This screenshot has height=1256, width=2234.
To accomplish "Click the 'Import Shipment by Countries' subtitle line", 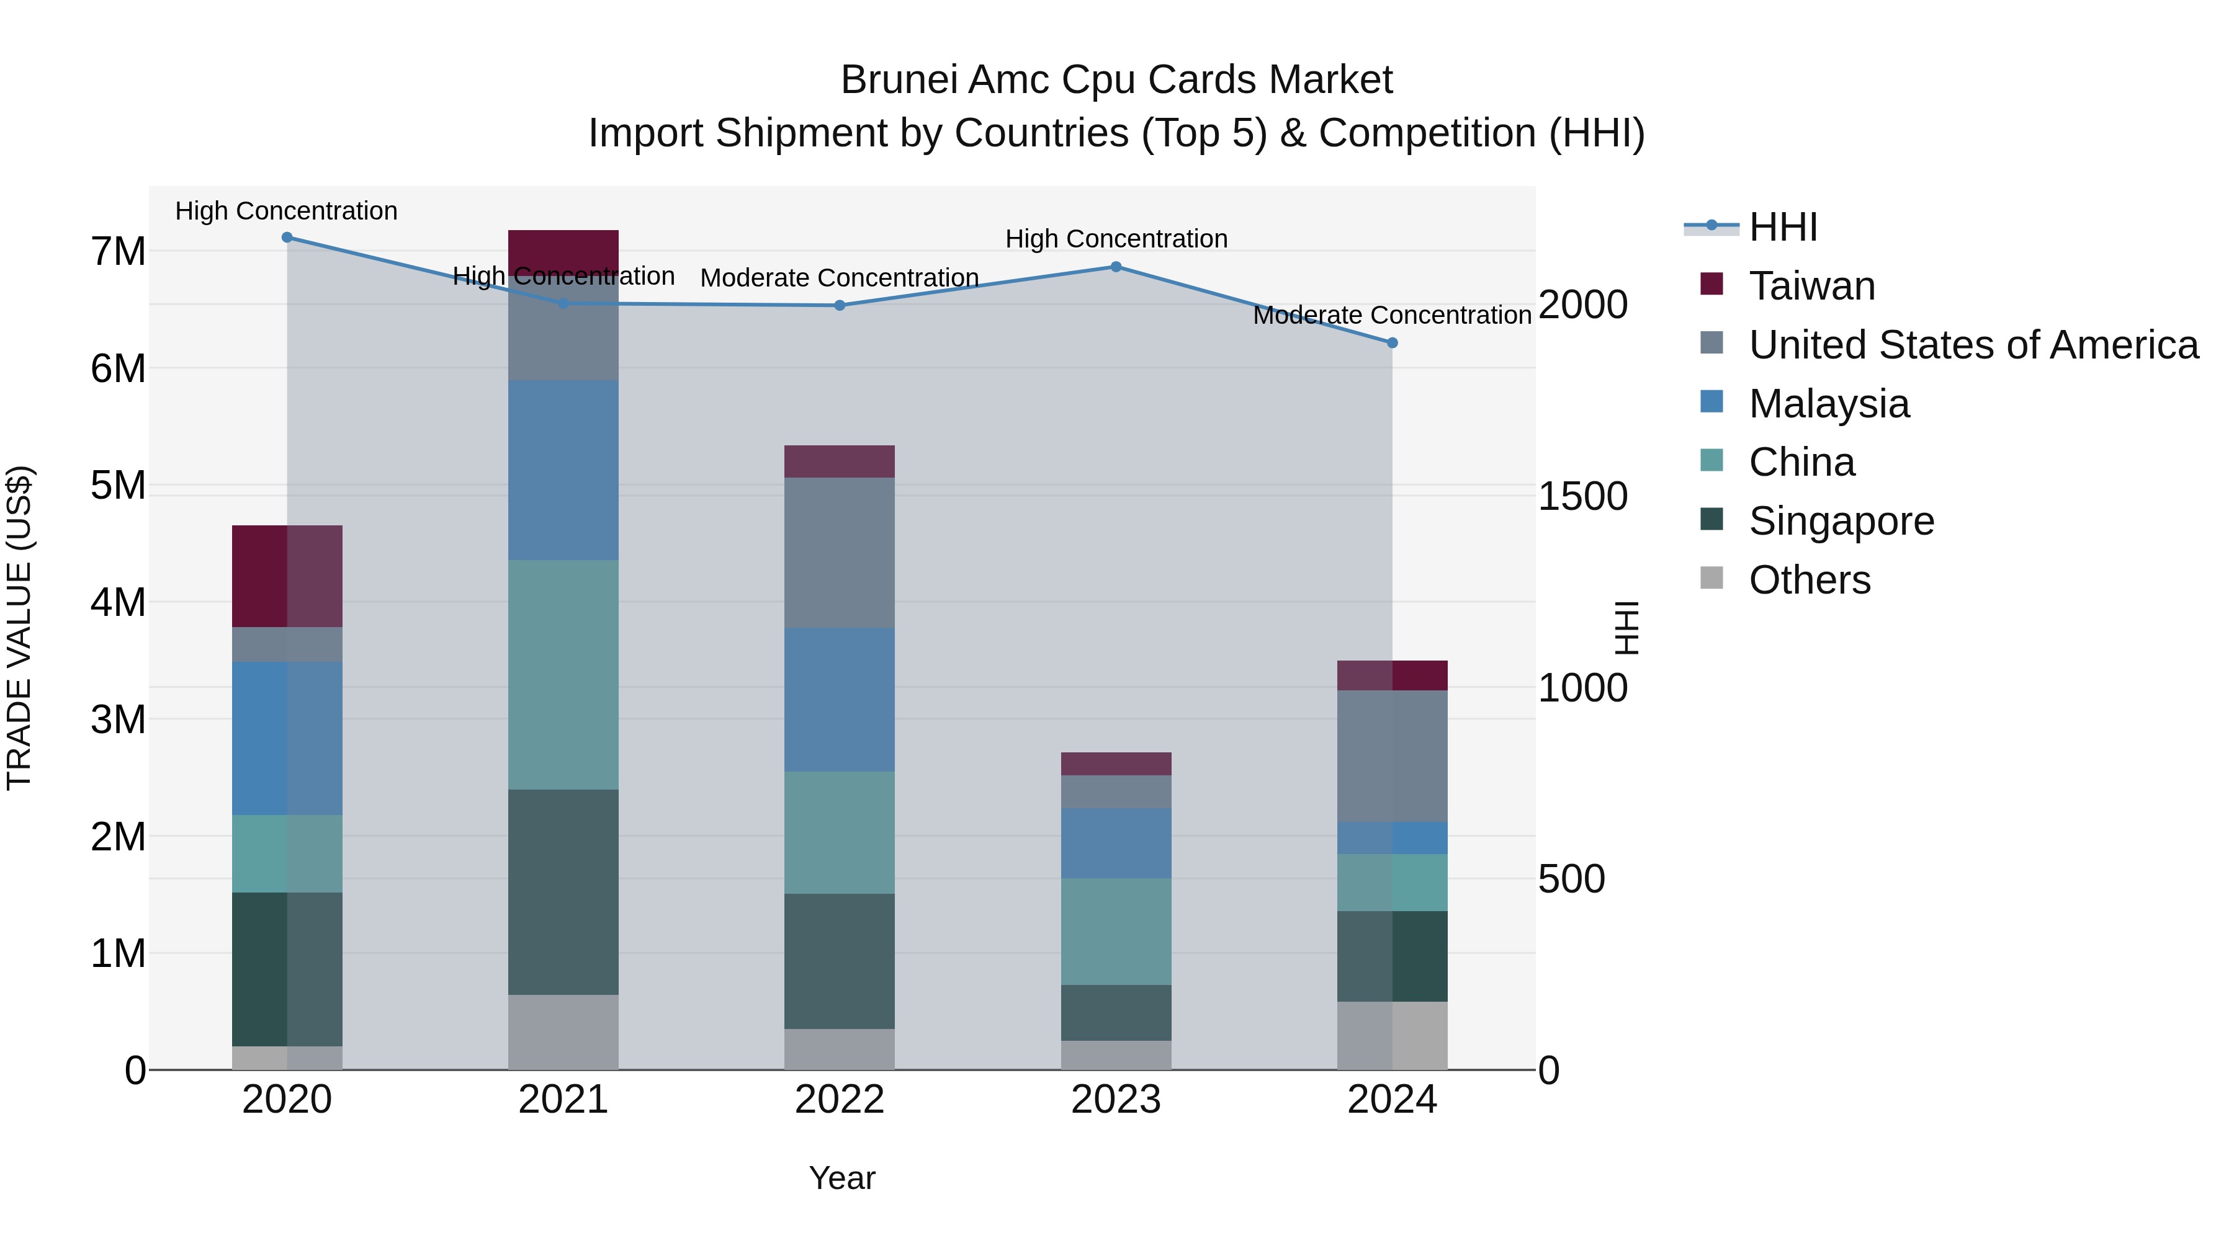I will coord(1117,133).
